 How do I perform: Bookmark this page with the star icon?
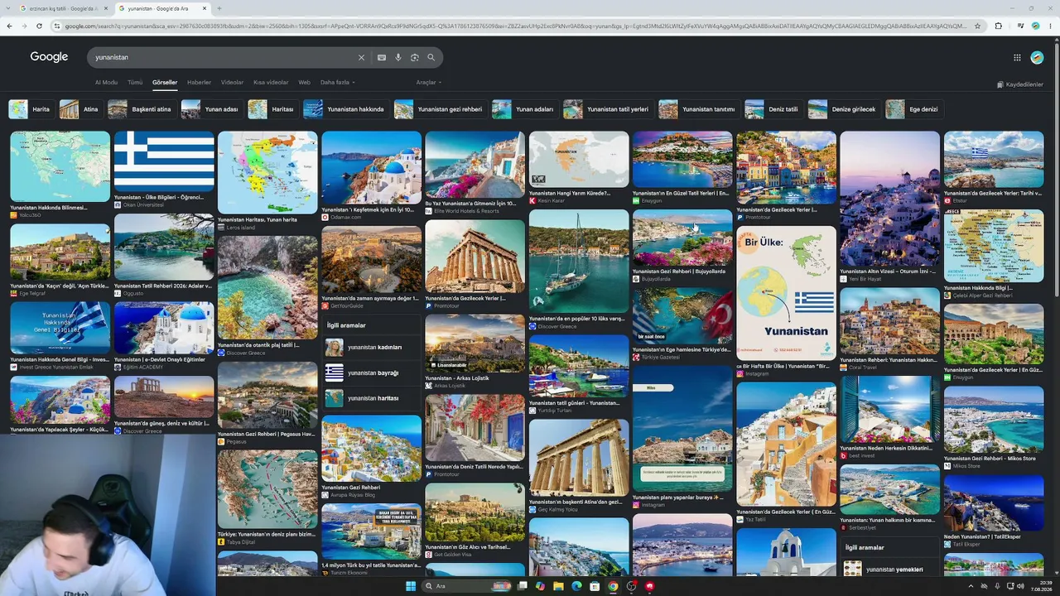[x=978, y=26]
